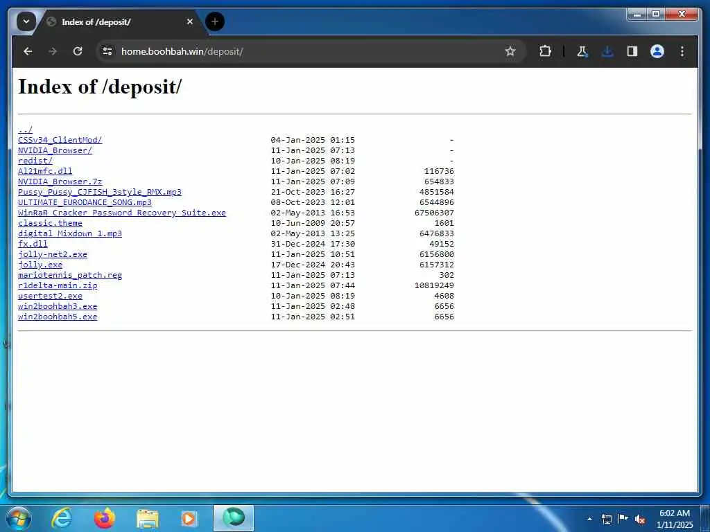Download ULTIMATE_EURODANCE_SONG.mp3

85,203
